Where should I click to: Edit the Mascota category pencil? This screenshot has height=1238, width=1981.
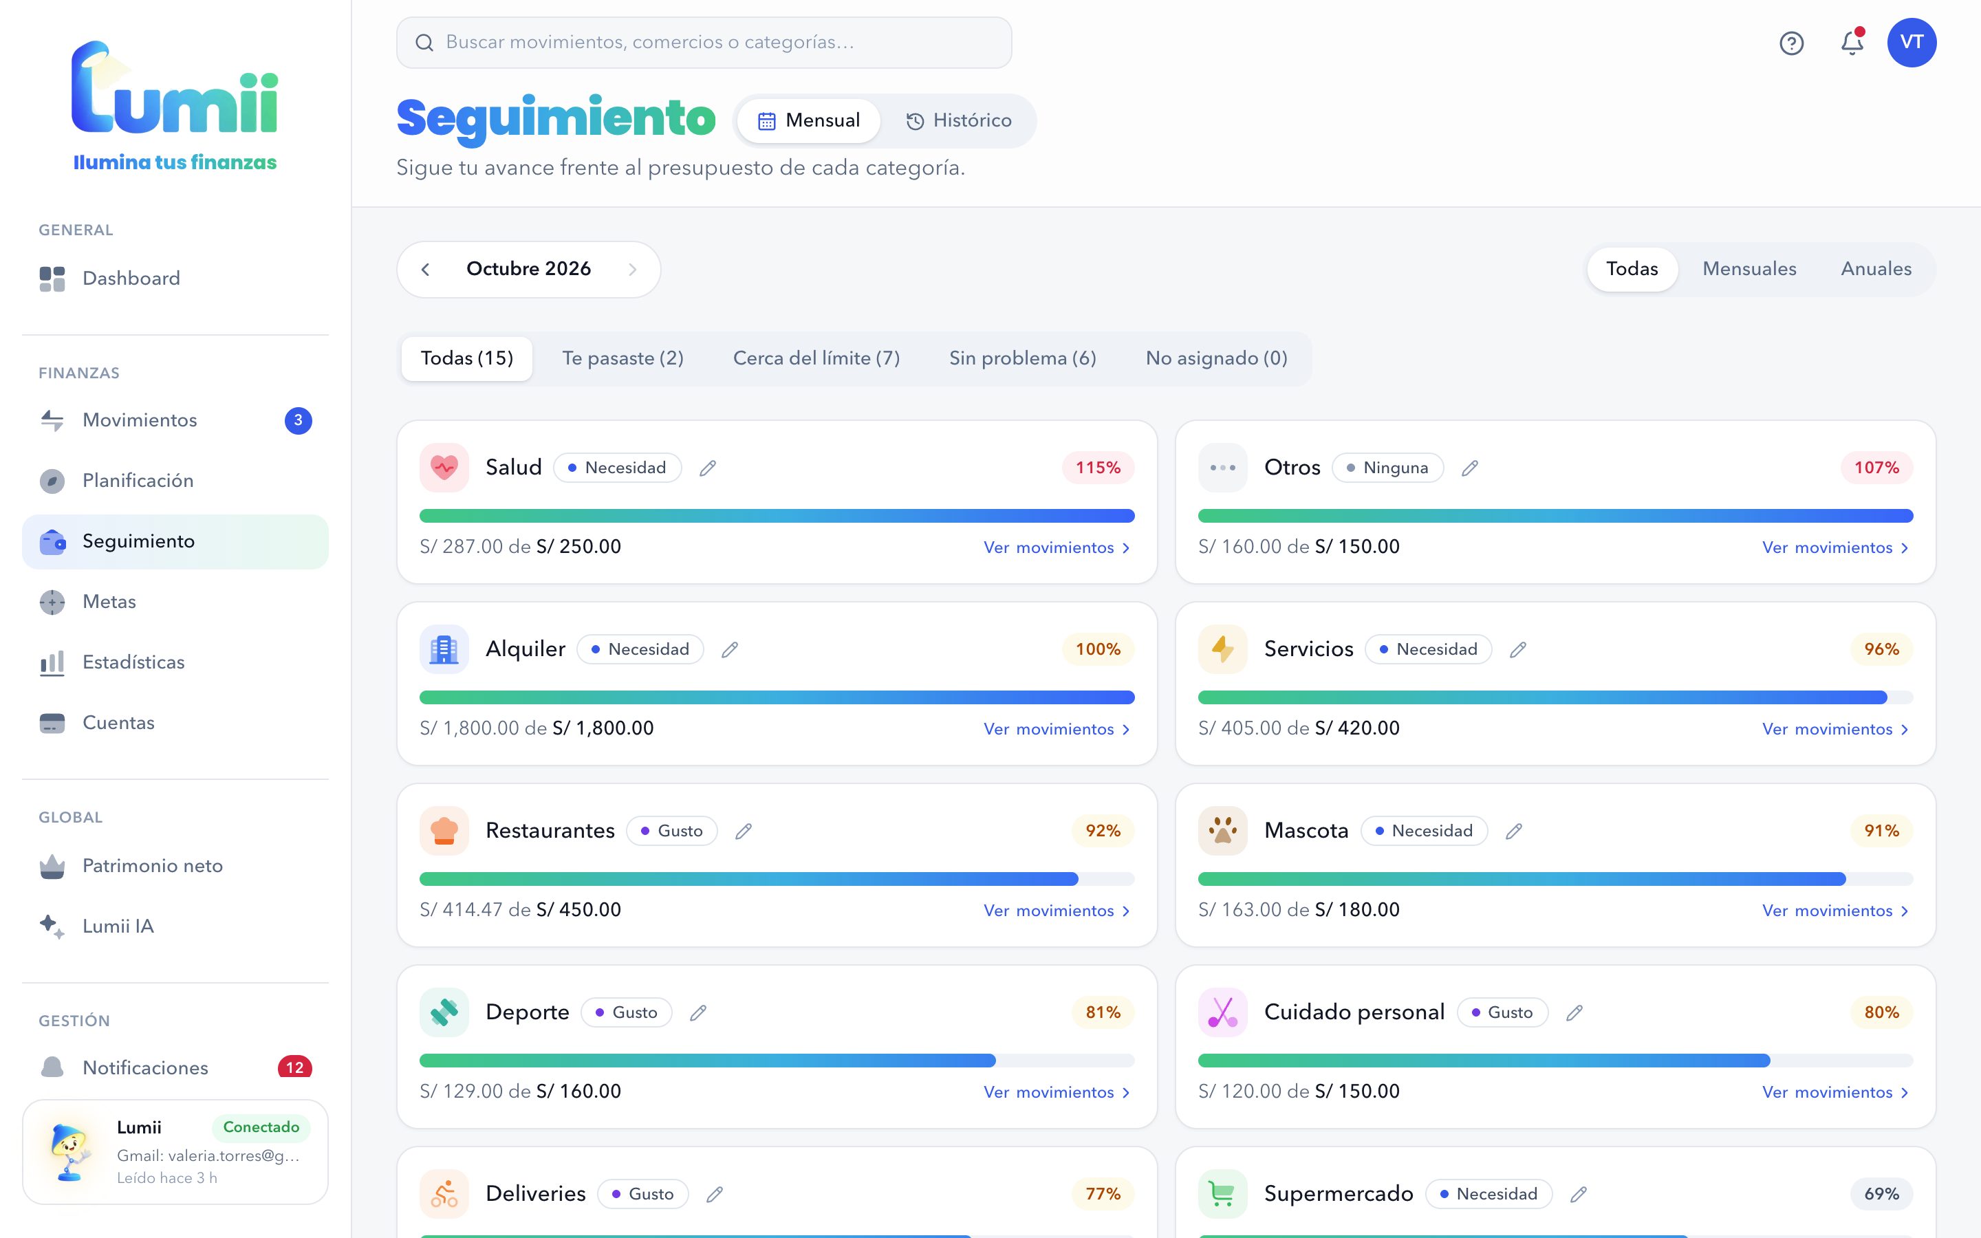coord(1515,831)
